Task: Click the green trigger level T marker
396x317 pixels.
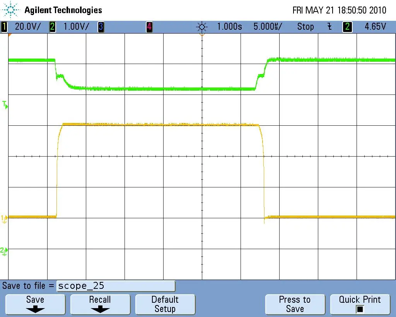Action: (5, 105)
